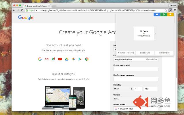Open the Chrome hamburger menu
This screenshot has width=184, height=115.
(175, 10)
